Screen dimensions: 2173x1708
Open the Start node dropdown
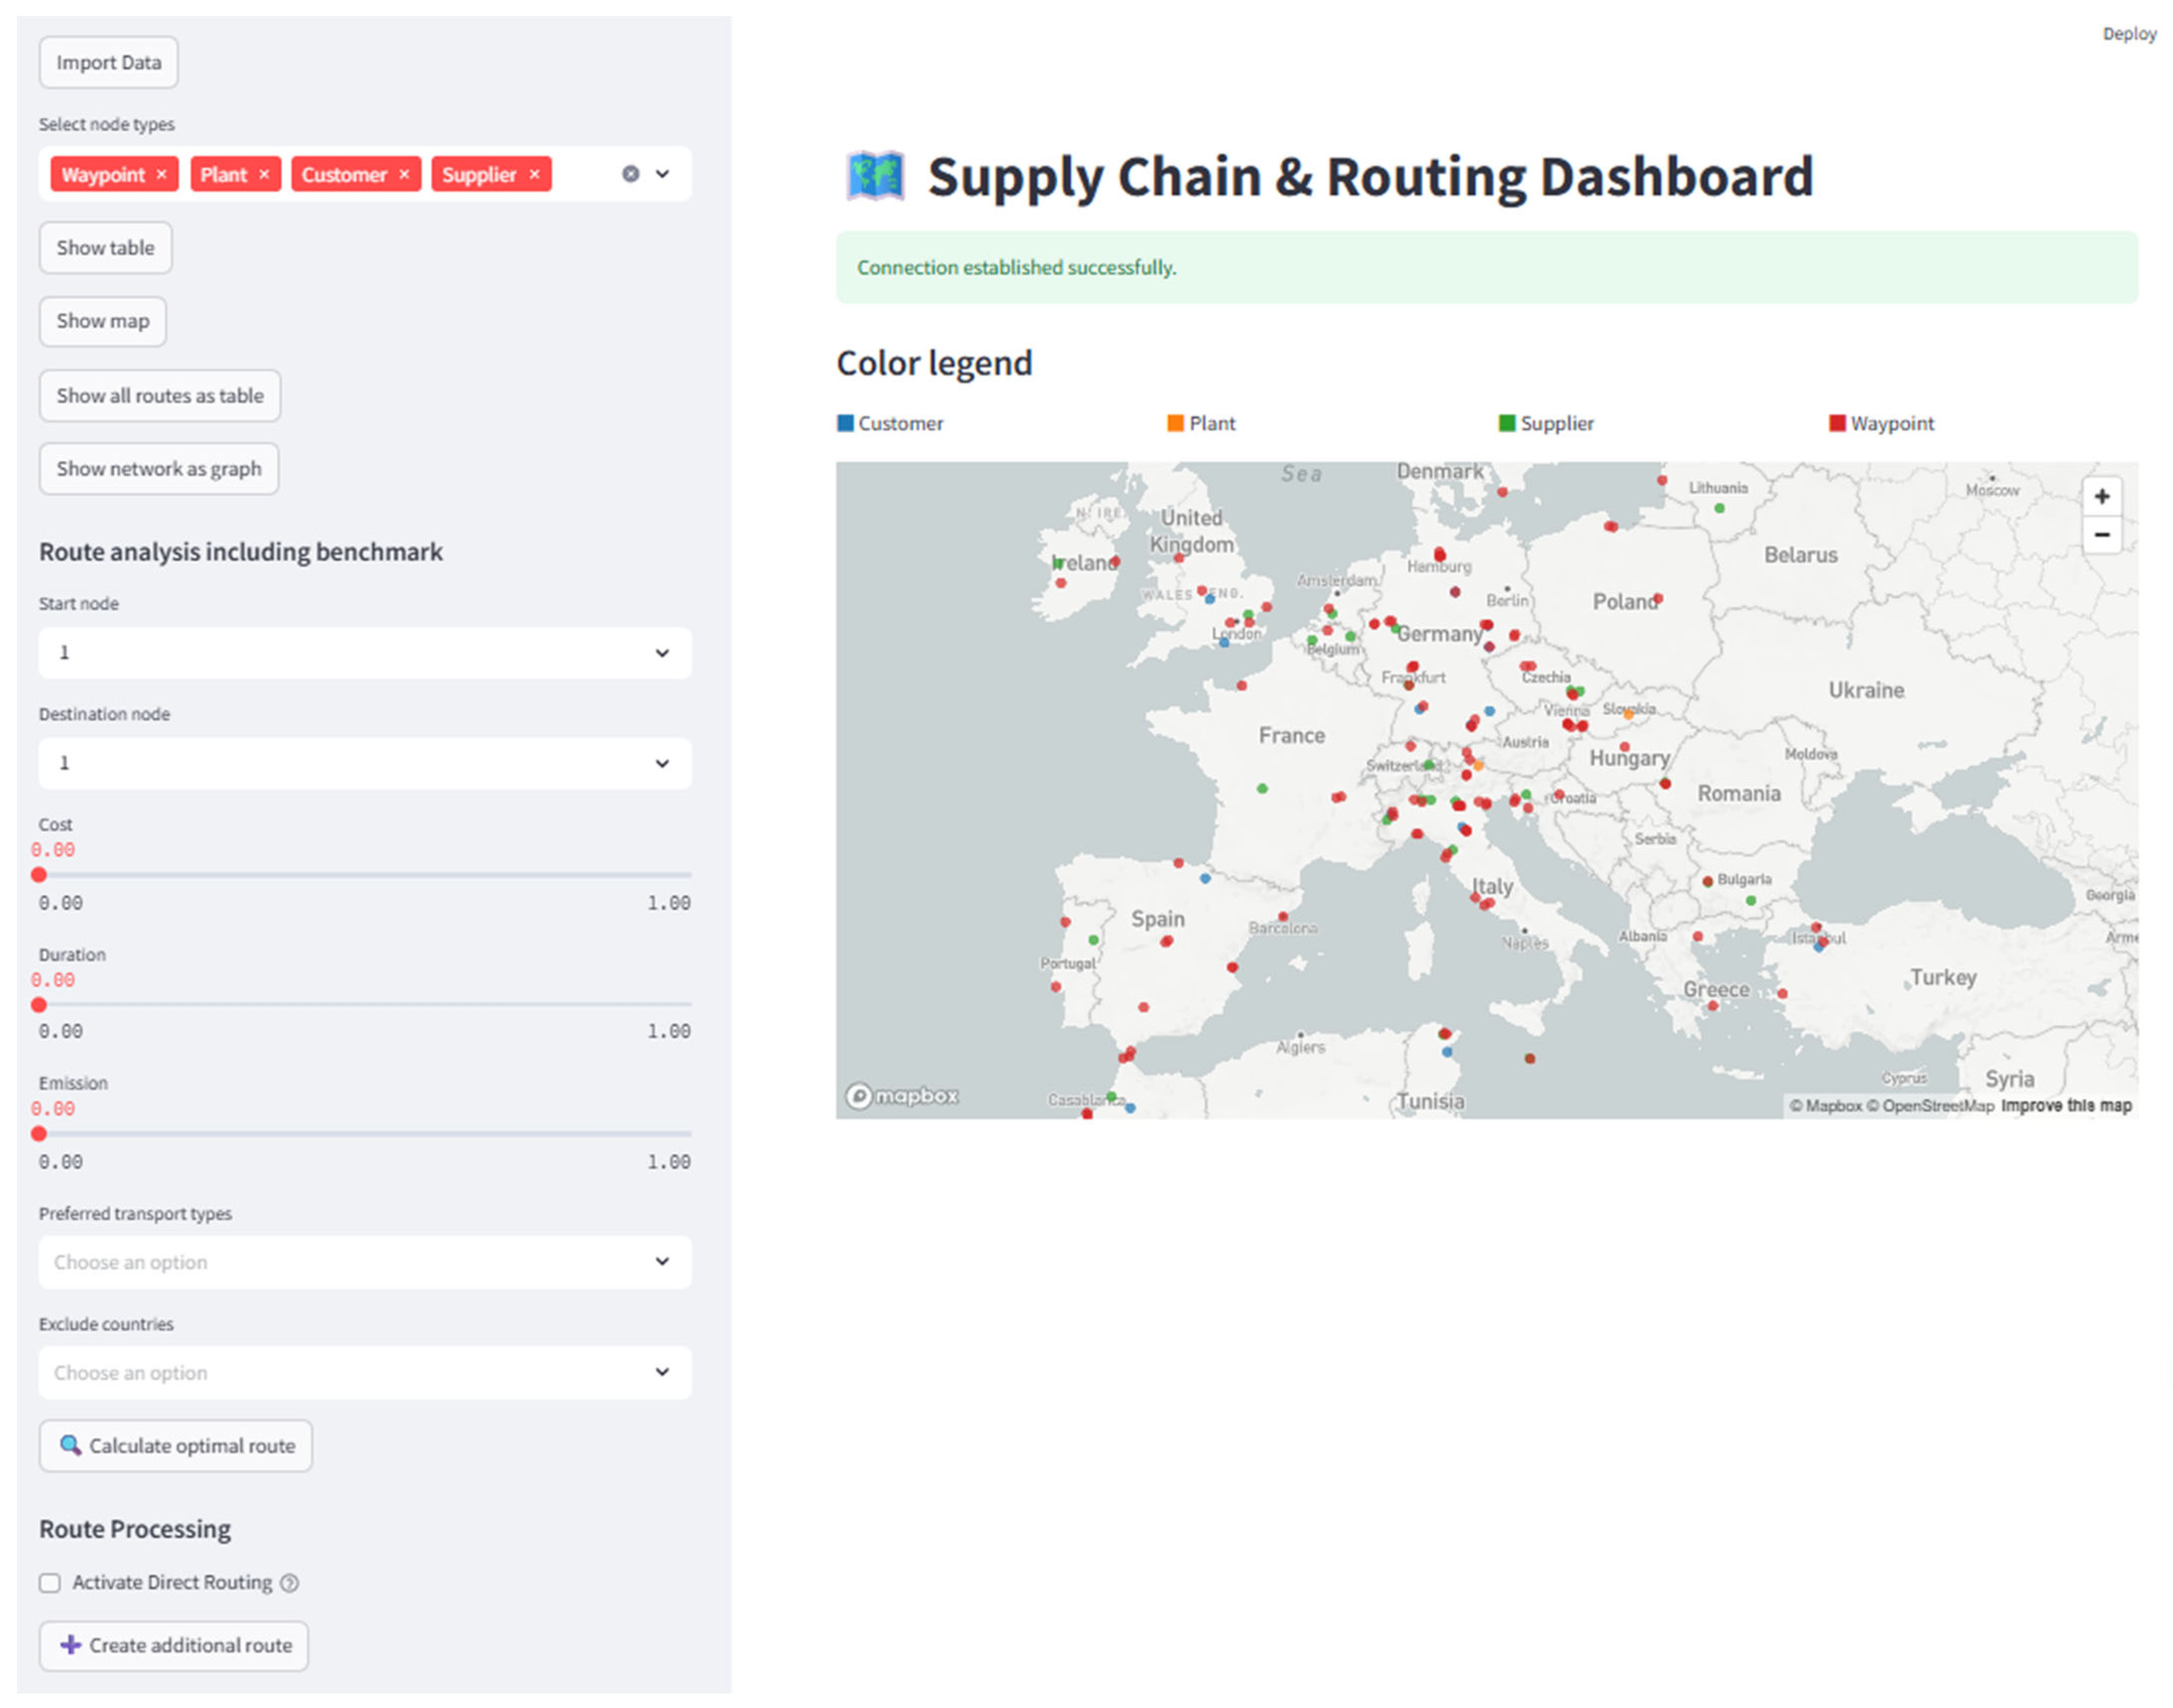pyautogui.click(x=364, y=653)
